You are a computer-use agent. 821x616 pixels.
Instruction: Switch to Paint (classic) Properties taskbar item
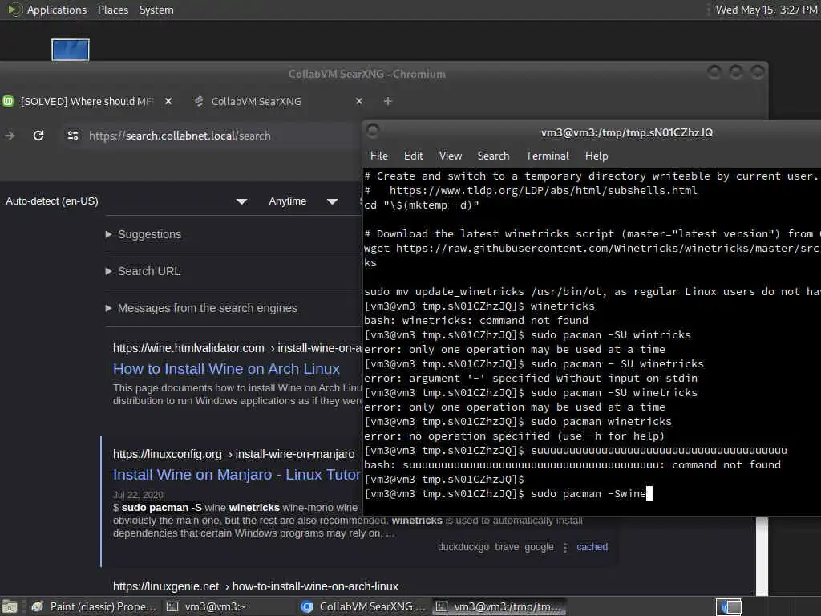pyautogui.click(x=95, y=606)
